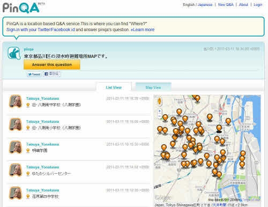The height and width of the screenshot is (207, 268).
Task: Zoom out on the map
Action: pos(159,116)
